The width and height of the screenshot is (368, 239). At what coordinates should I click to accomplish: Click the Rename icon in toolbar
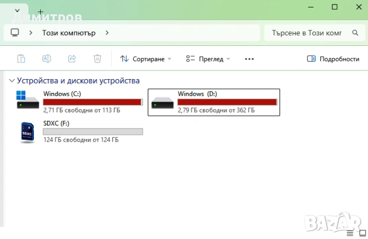47,58
